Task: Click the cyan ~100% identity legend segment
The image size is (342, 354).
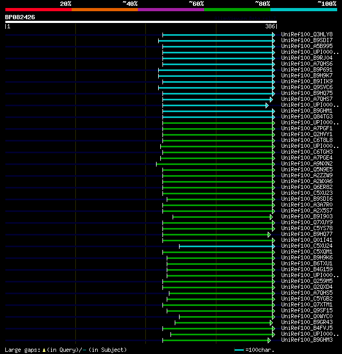Action: click(304, 10)
